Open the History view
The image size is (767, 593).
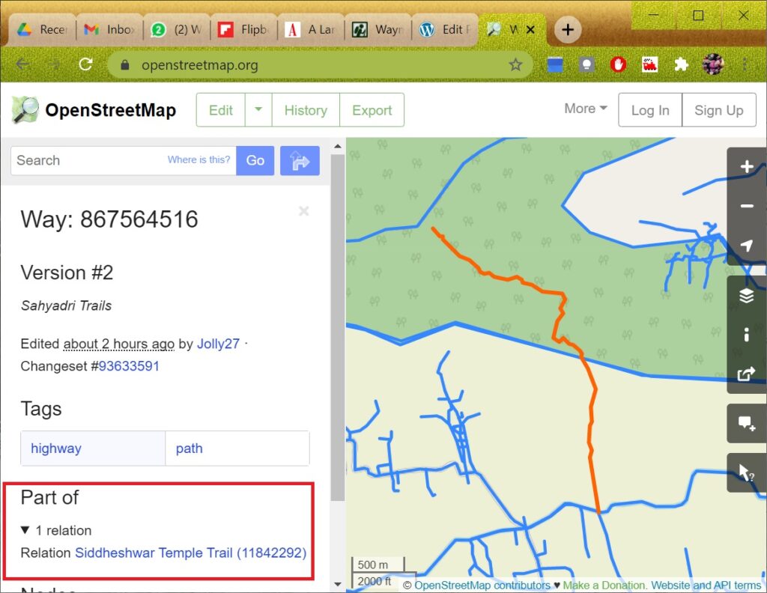[306, 110]
